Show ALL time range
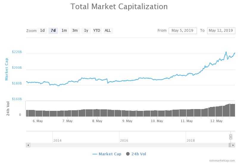This screenshot has width=238, height=163. pyautogui.click(x=108, y=31)
